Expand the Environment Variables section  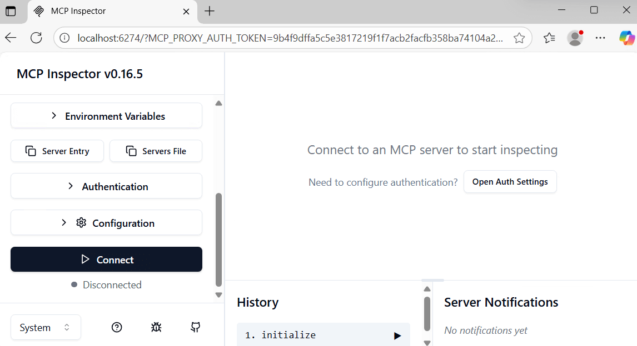[106, 116]
